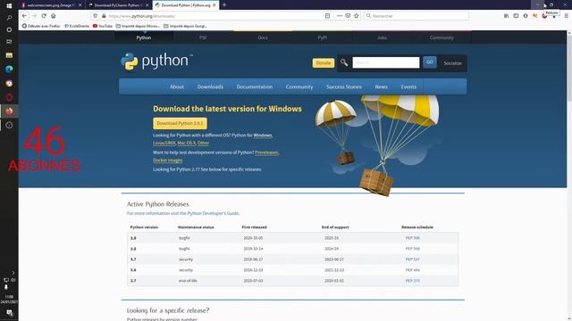Open the PEP 373 release schedule link
The width and height of the screenshot is (572, 321).
tap(413, 281)
